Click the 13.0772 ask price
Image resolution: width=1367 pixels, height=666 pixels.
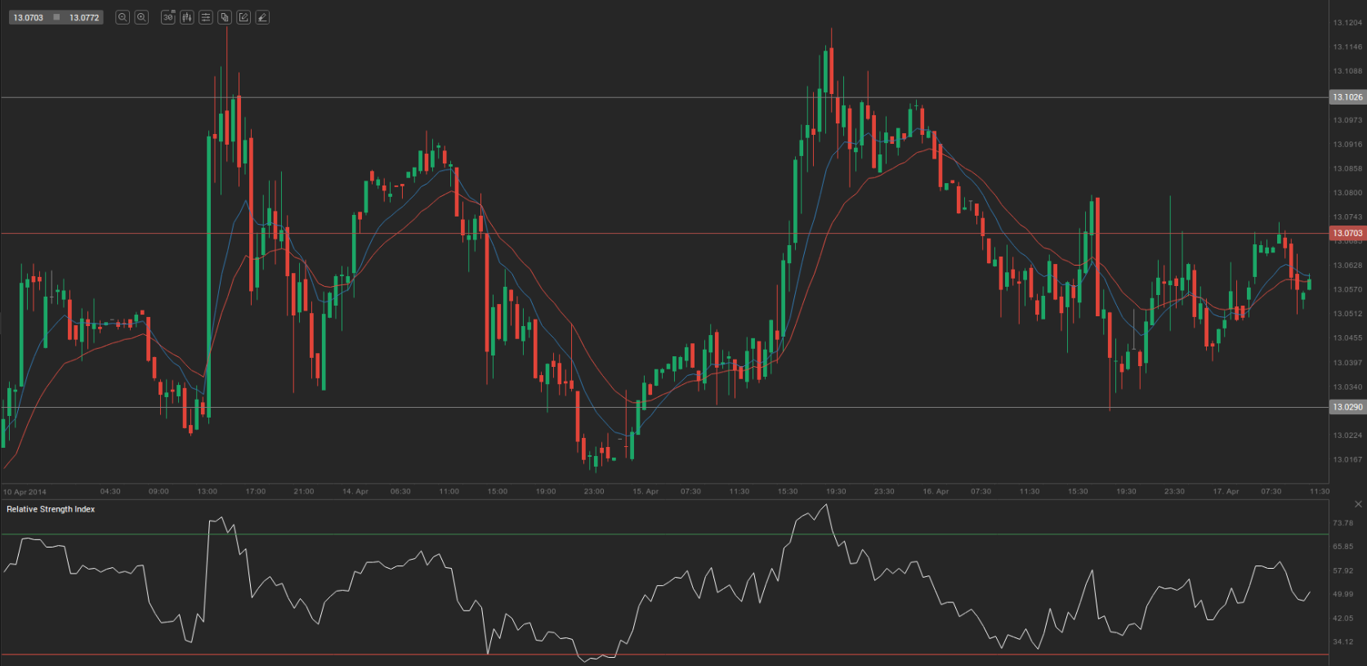84,17
